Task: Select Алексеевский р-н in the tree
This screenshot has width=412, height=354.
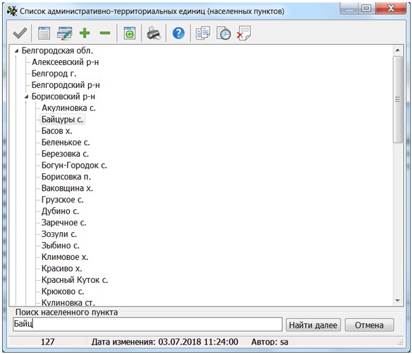Action: (66, 62)
